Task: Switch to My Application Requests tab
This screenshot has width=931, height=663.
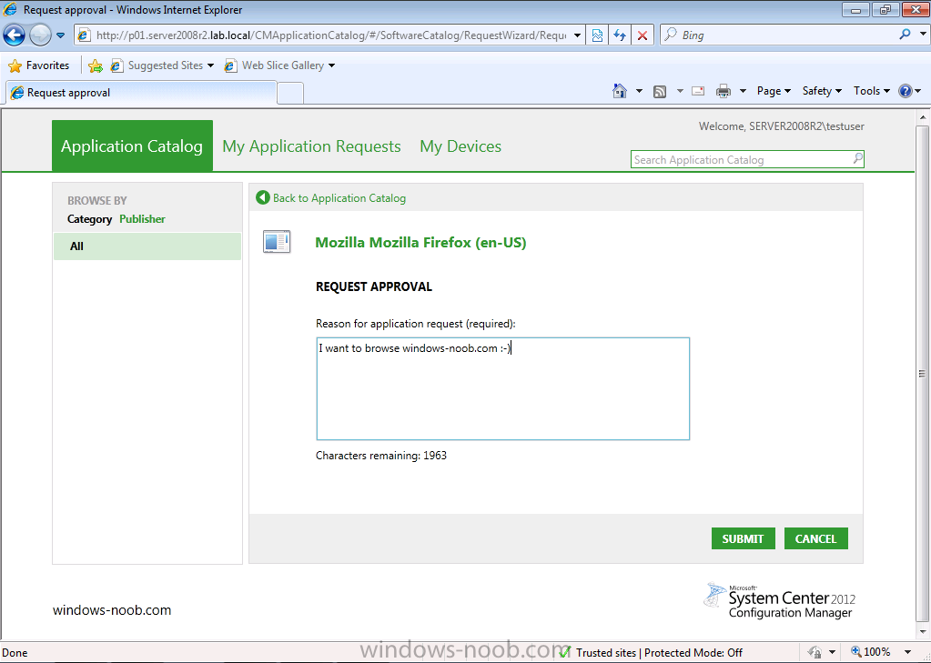Action: (x=312, y=146)
